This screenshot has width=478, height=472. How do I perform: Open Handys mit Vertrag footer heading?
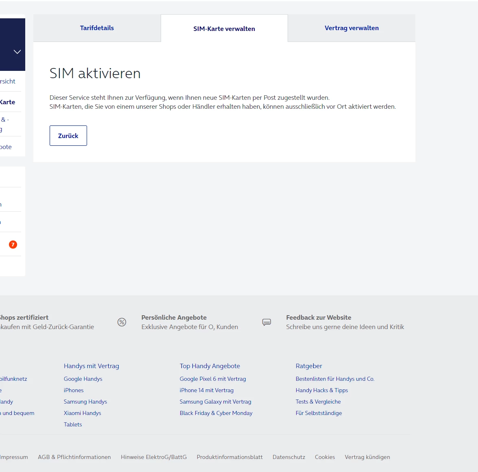click(92, 366)
